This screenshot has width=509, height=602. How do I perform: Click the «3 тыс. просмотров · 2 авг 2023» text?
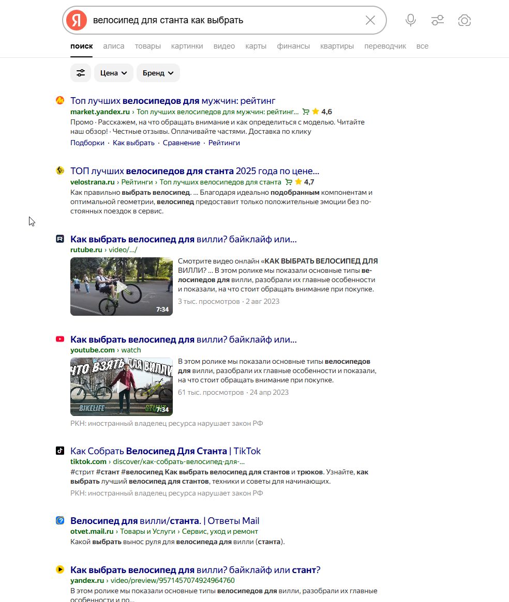(x=229, y=301)
